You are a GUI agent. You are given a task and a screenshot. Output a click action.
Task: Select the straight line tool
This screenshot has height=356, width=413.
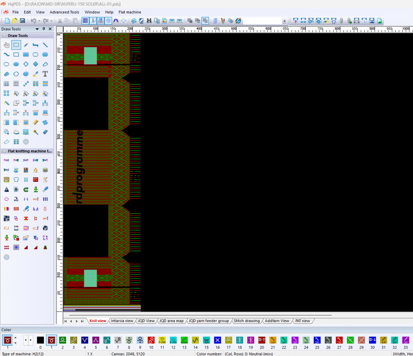pyautogui.click(x=45, y=45)
